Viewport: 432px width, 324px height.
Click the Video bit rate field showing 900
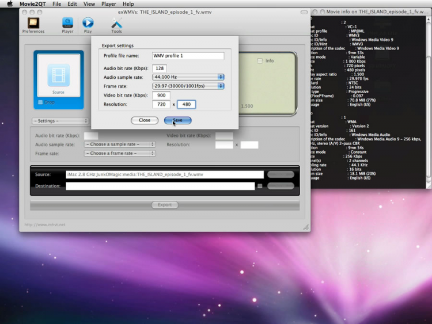[161, 96]
